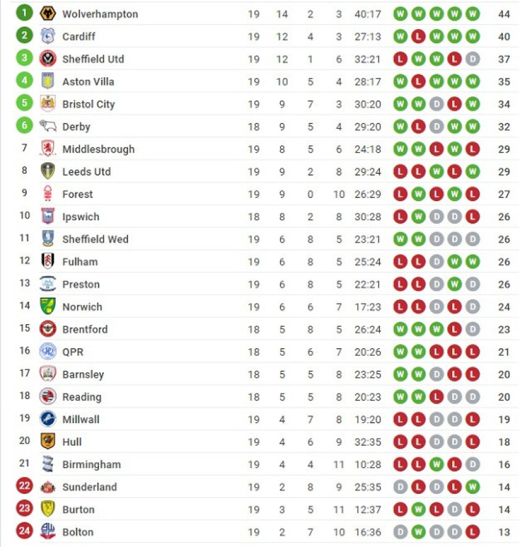Open the Bristol City team link
Image resolution: width=532 pixels, height=547 pixels.
tap(88, 104)
